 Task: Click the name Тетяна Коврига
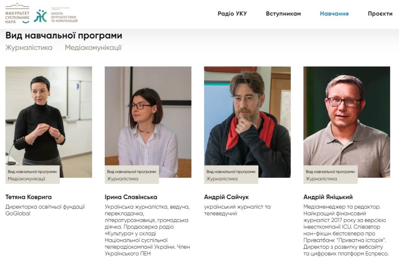pyautogui.click(x=28, y=197)
